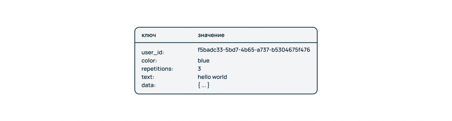
Task: Click the "ключ" column header
Action: pyautogui.click(x=148, y=35)
